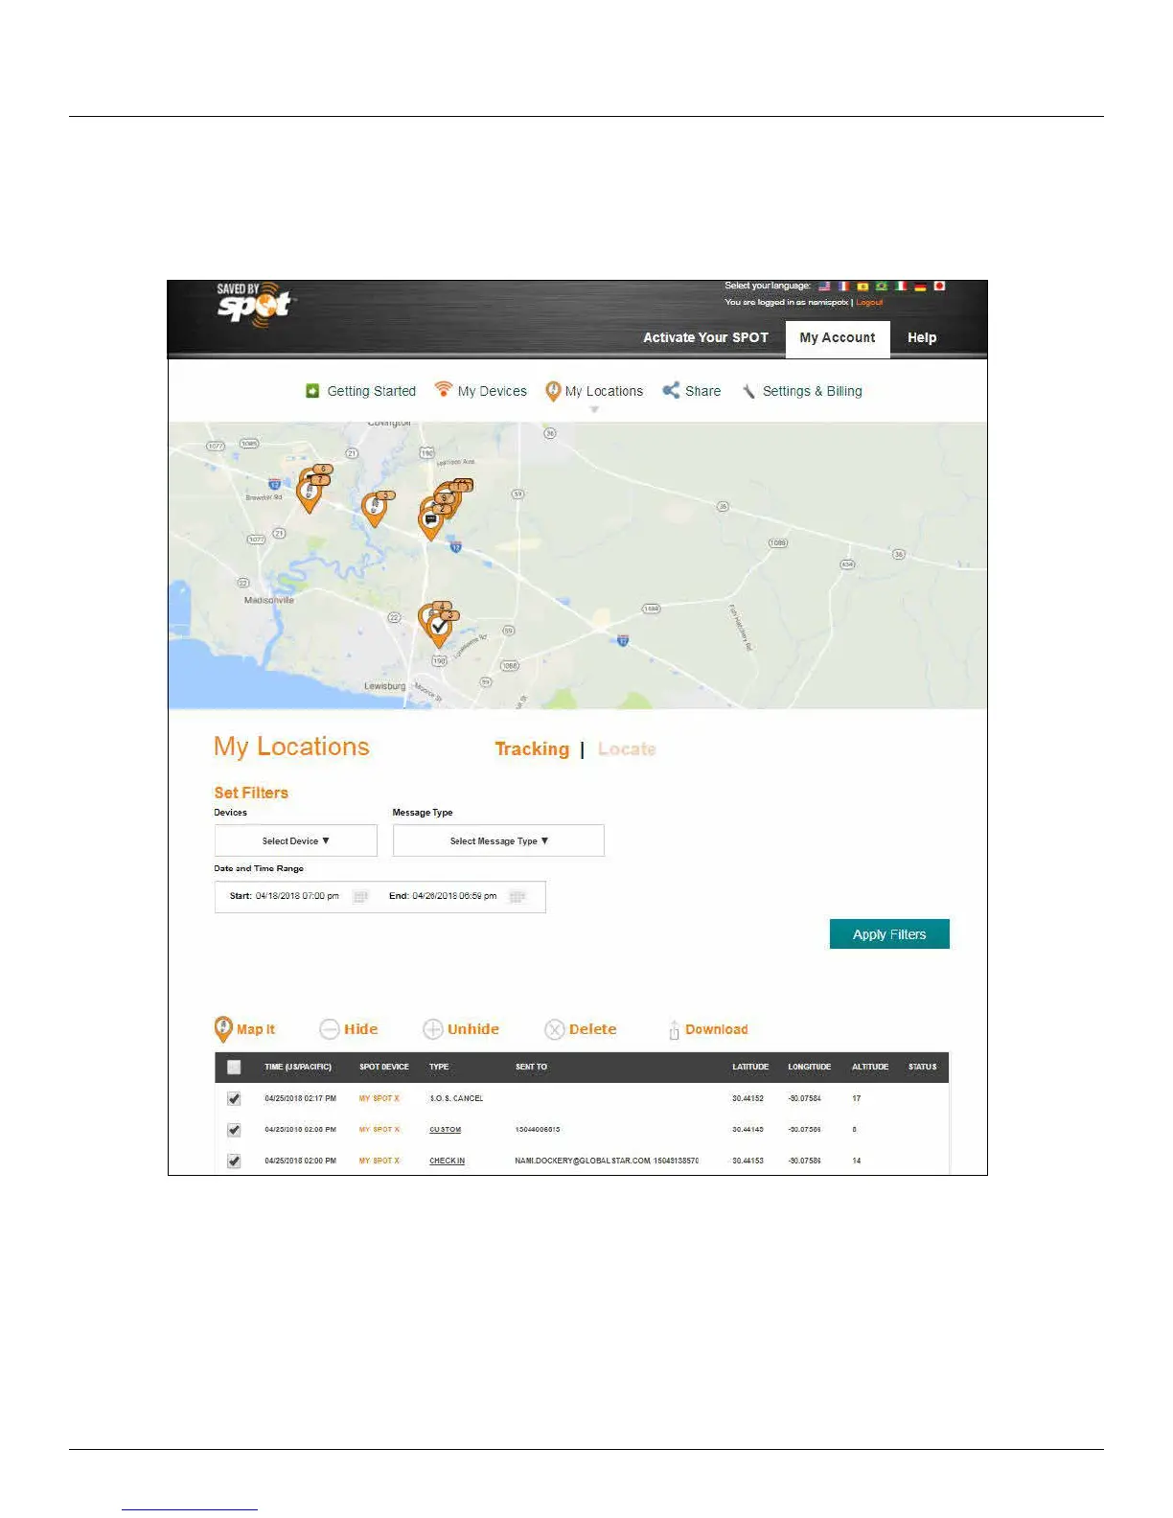Click the CUSTOM message type link
The image size is (1173, 1518).
click(446, 1130)
